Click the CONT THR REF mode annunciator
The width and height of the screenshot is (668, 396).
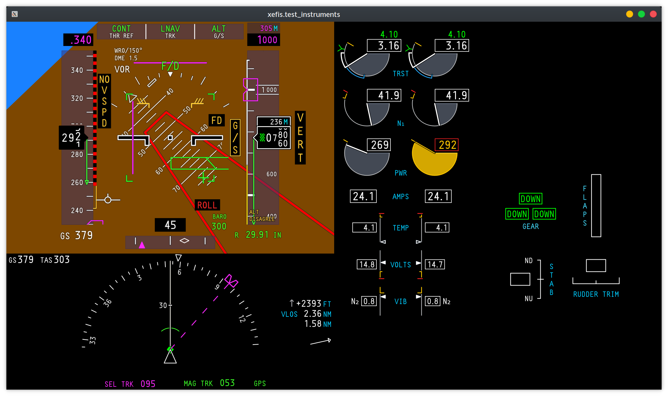click(121, 32)
